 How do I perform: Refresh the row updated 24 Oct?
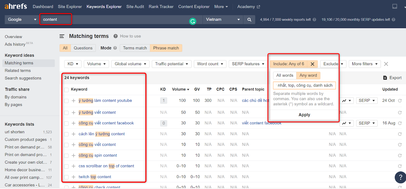click(400, 101)
